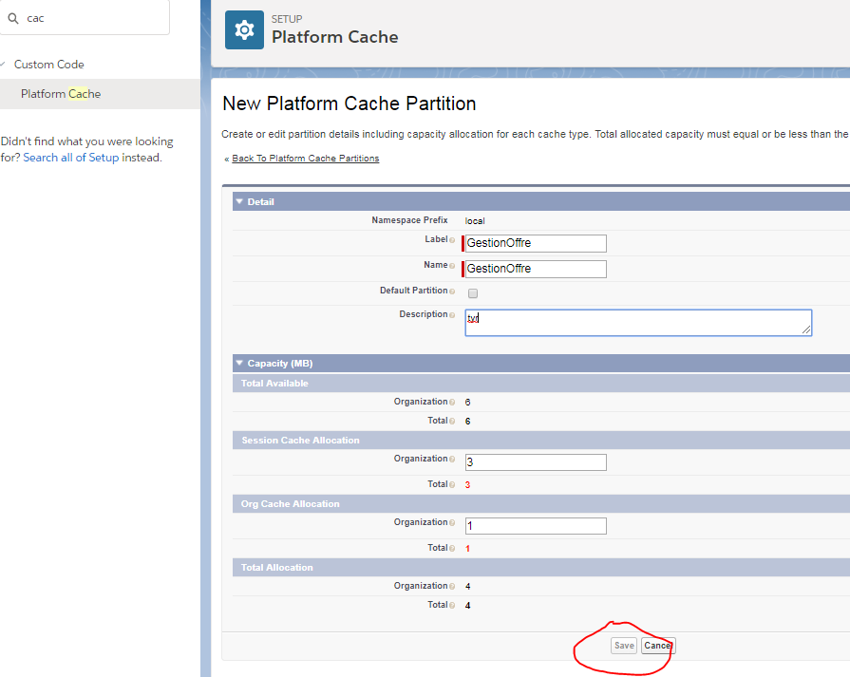The width and height of the screenshot is (850, 677).
Task: Click the search magnifier icon
Action: point(13,17)
